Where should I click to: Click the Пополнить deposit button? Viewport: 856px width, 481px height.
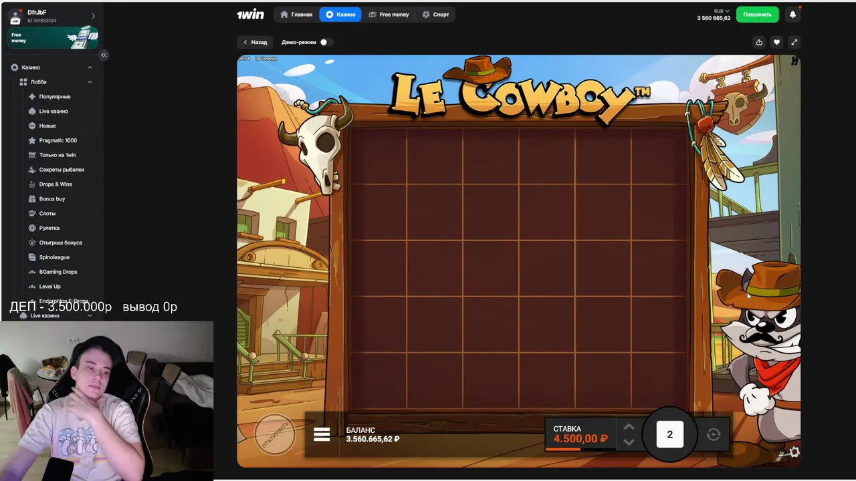coord(757,14)
